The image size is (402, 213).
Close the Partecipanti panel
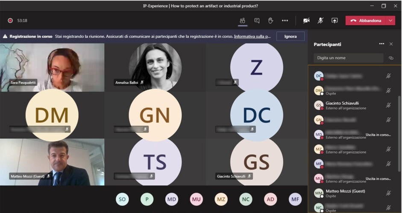tap(391, 44)
